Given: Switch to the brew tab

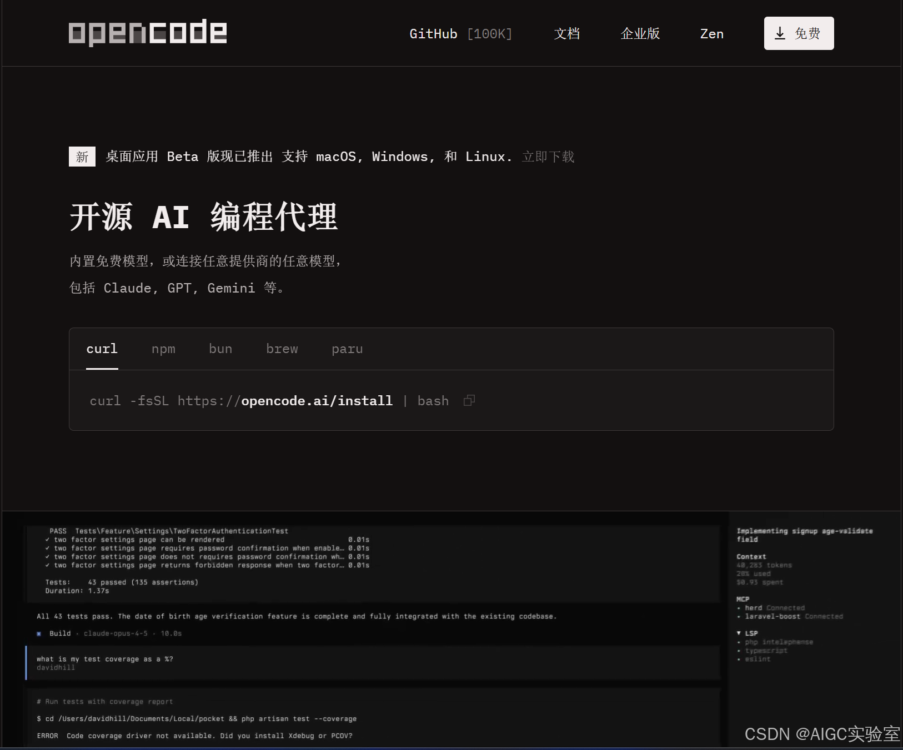Looking at the screenshot, I should [x=282, y=349].
